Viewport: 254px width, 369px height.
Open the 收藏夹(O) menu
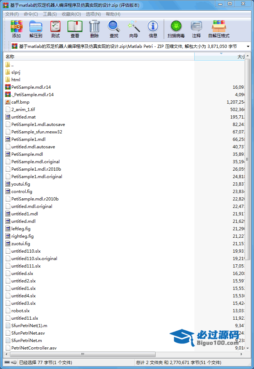pos(71,14)
